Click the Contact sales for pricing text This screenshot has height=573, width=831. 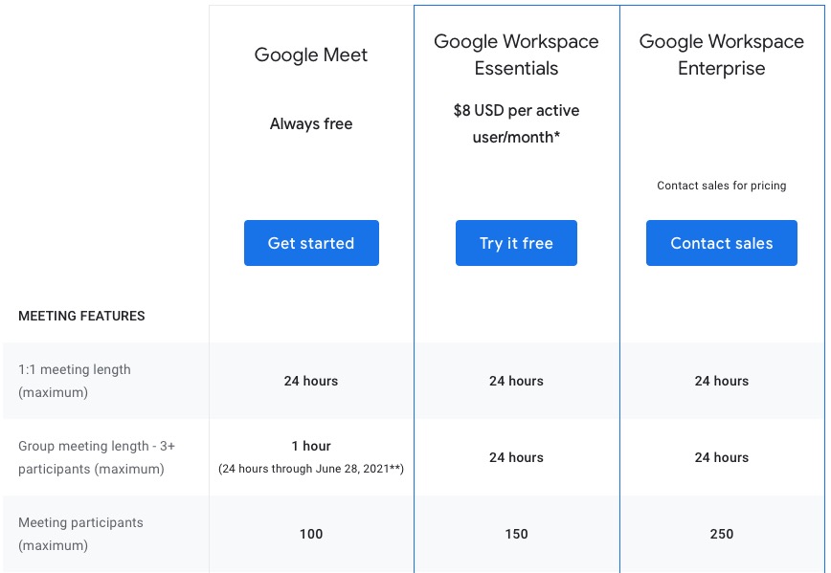(x=721, y=186)
